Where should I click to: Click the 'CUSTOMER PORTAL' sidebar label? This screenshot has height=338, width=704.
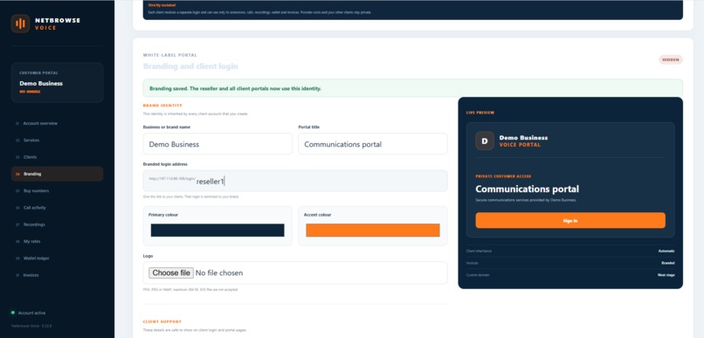pos(38,72)
